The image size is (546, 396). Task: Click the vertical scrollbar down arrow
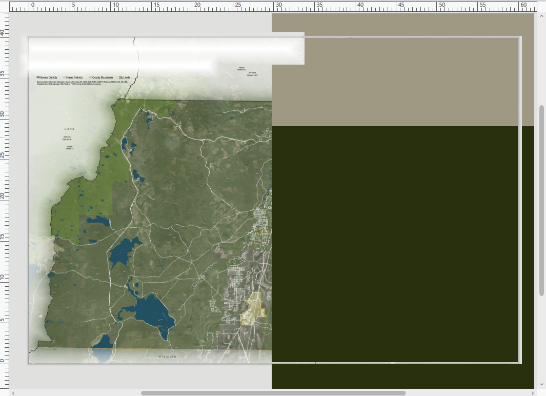(541, 384)
